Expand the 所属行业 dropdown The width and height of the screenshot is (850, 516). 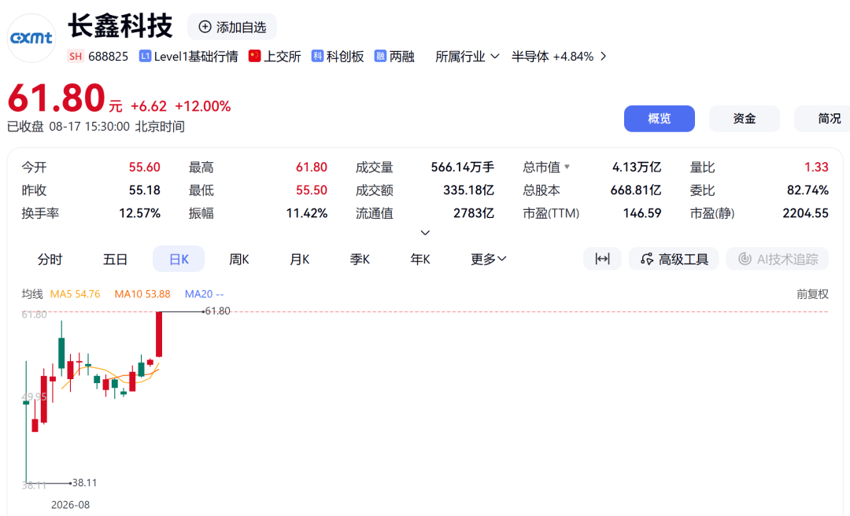pyautogui.click(x=467, y=57)
